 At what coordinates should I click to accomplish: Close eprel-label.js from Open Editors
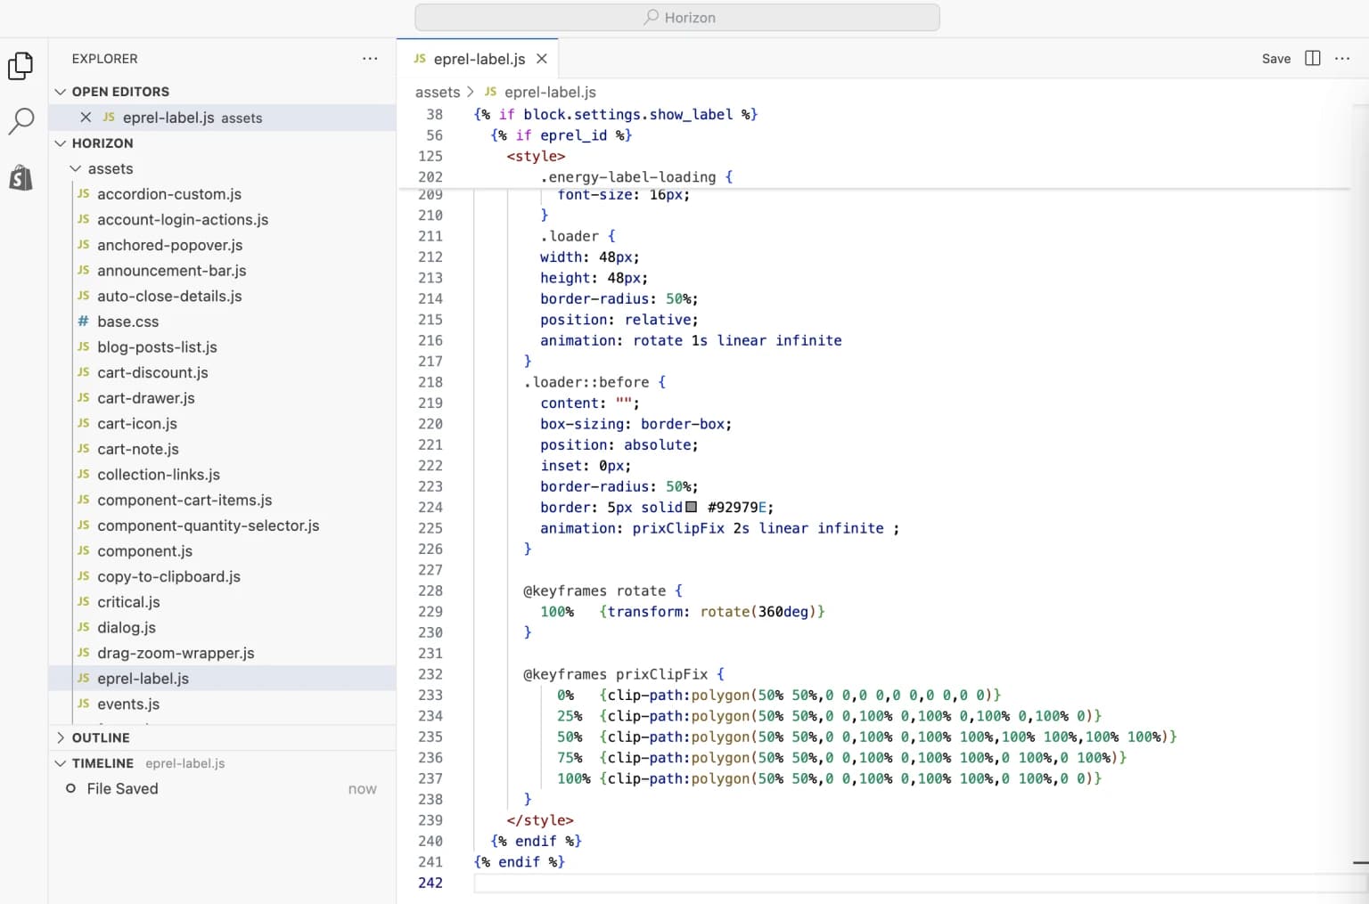[85, 117]
